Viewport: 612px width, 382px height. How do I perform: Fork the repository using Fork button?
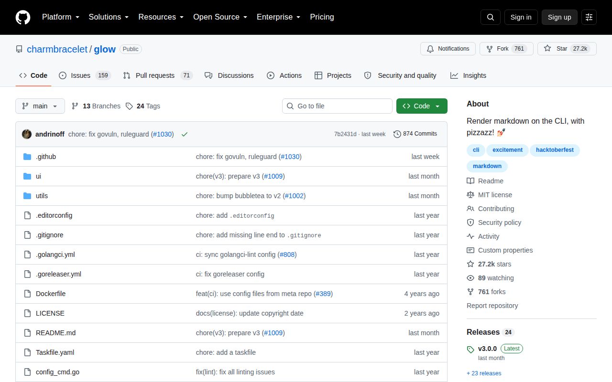(506, 49)
